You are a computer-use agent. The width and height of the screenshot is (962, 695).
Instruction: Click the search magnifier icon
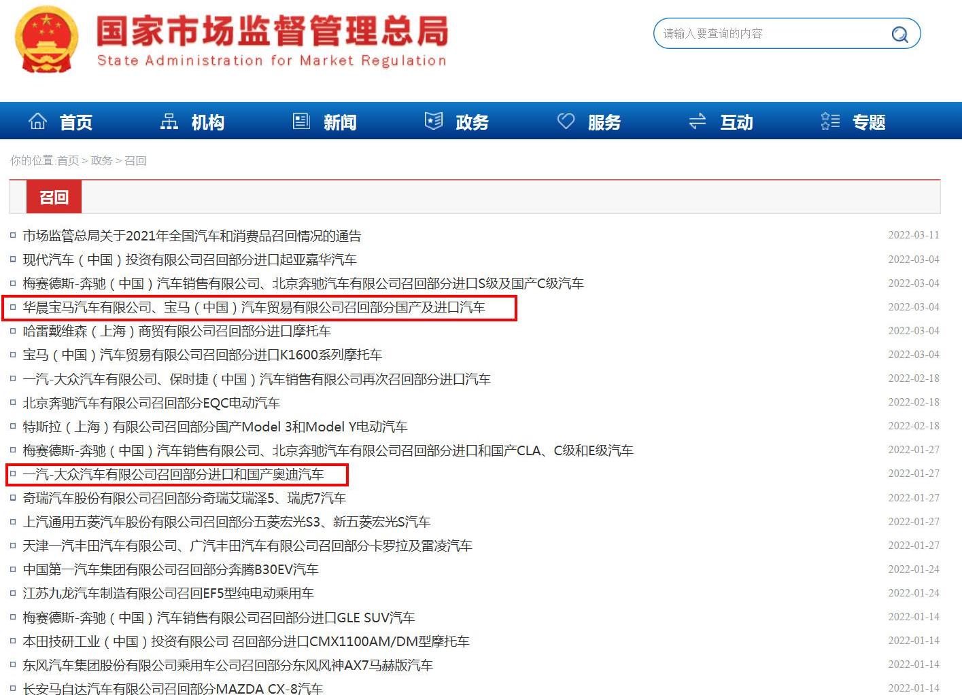(899, 34)
